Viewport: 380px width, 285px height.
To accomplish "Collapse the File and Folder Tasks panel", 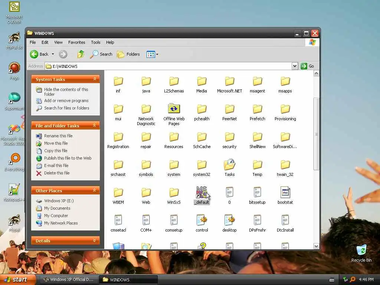I will 95,125.
